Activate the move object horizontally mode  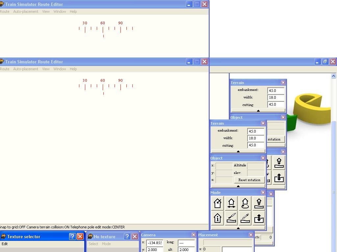click(x=231, y=203)
